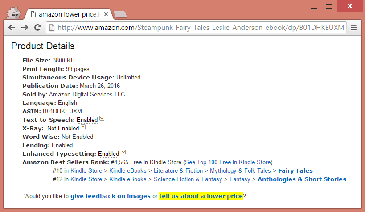Click the incognito spy icon

coord(14,13)
